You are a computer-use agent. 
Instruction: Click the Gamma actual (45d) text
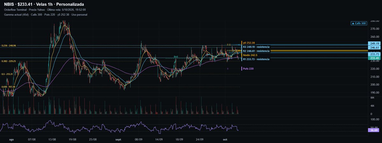(16, 15)
